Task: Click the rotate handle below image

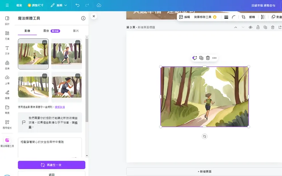Action: pyautogui.click(x=205, y=136)
